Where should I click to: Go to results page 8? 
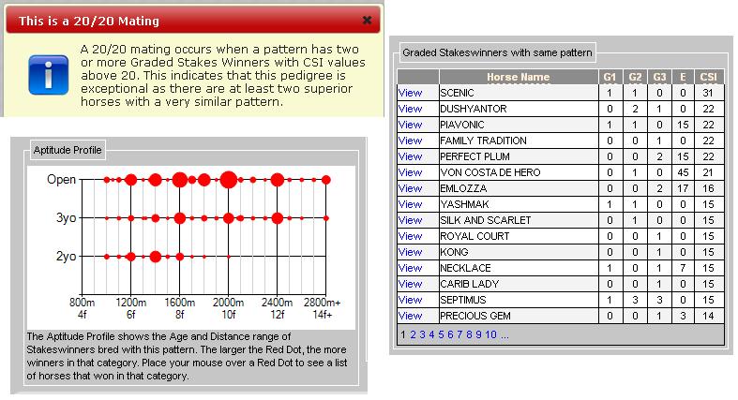pos(469,334)
